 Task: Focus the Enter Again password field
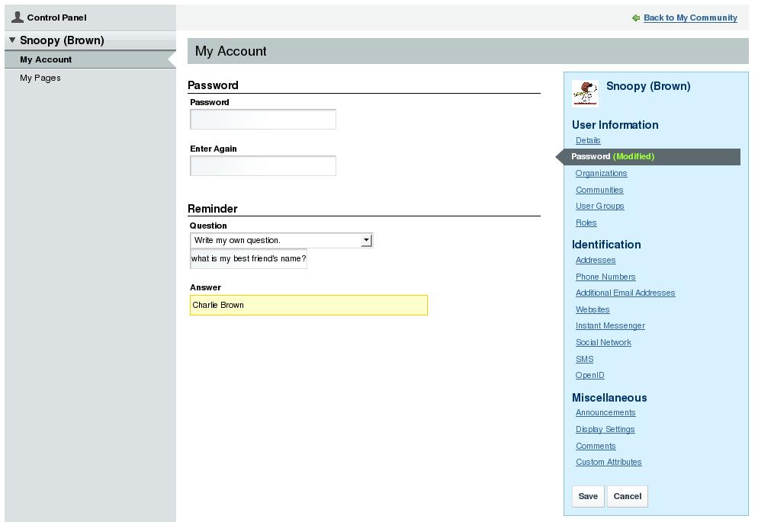pos(263,166)
